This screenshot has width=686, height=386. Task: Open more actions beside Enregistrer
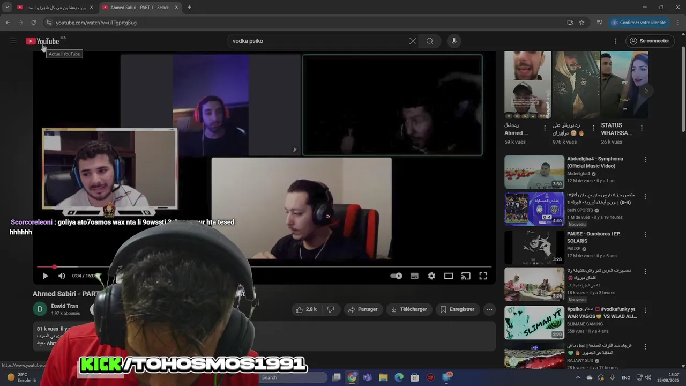tap(489, 309)
